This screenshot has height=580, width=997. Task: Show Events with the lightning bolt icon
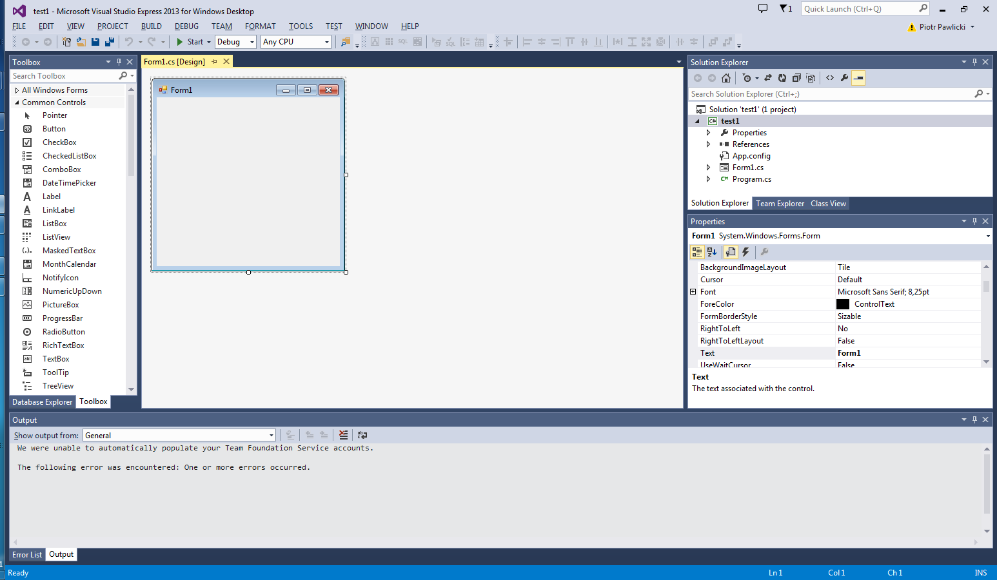point(746,252)
